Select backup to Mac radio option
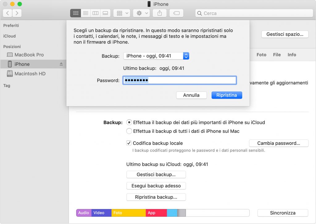 pos(129,131)
